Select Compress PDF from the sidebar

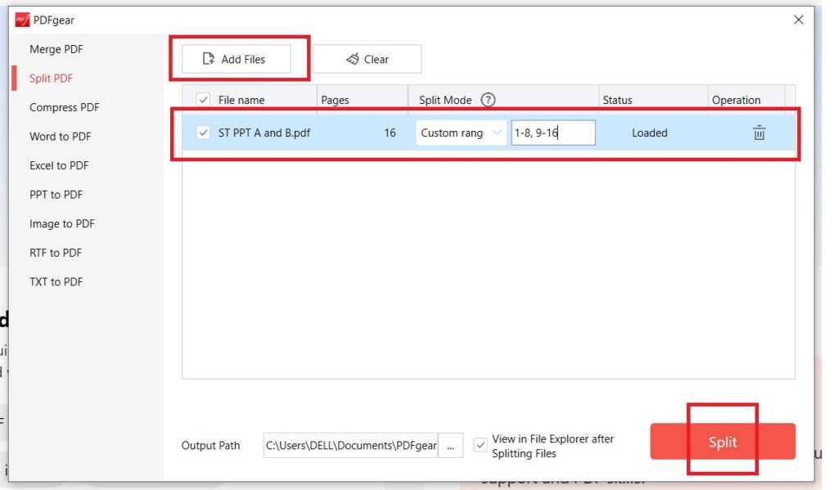click(65, 107)
